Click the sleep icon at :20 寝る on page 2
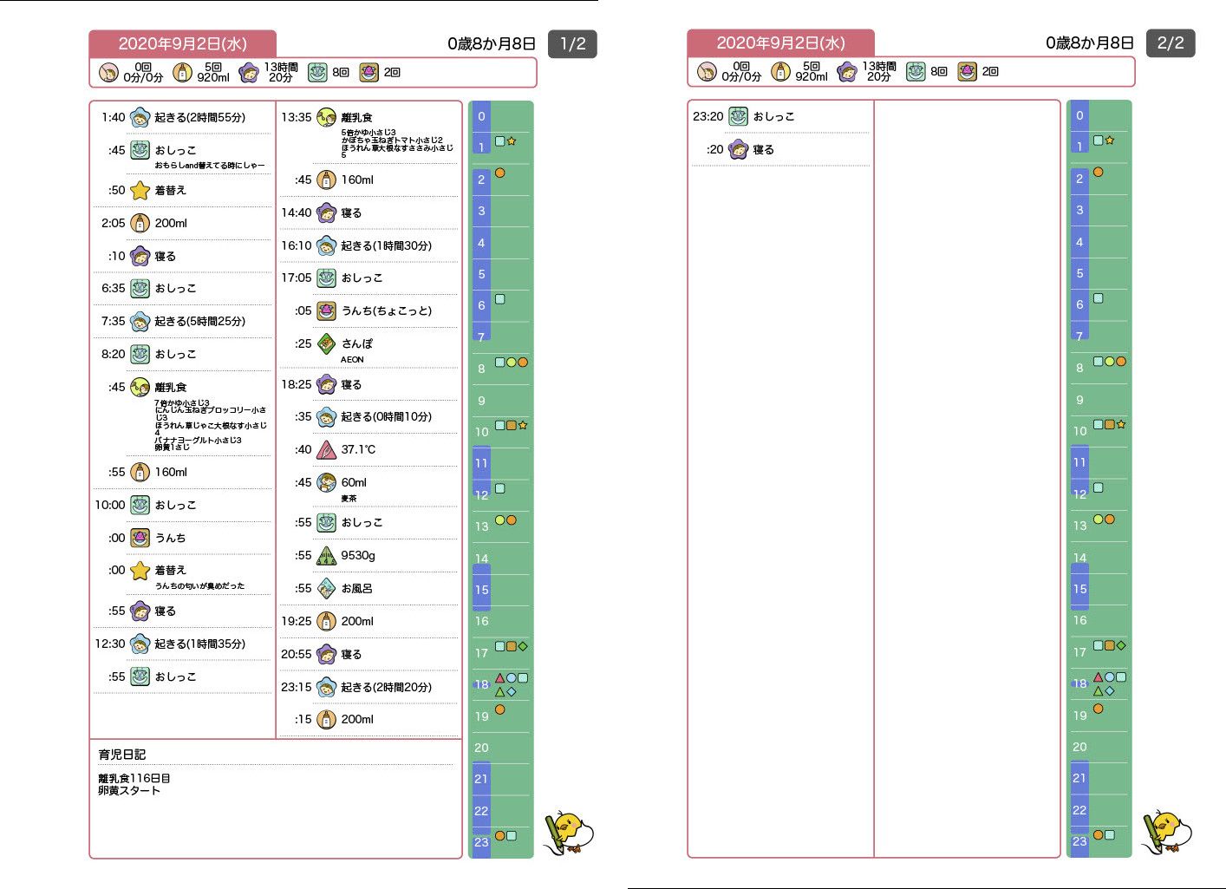Image resolution: width=1226 pixels, height=889 pixels. tap(739, 149)
